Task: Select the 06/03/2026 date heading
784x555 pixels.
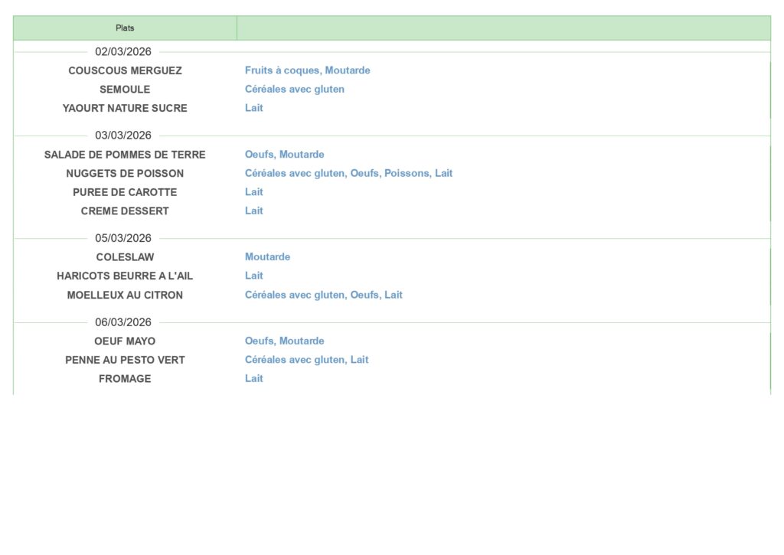Action: pos(123,322)
